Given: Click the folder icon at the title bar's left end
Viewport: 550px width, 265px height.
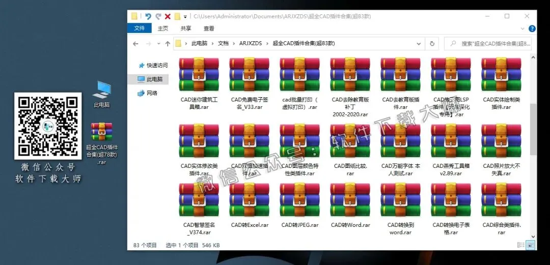Looking at the screenshot, I should (134, 16).
